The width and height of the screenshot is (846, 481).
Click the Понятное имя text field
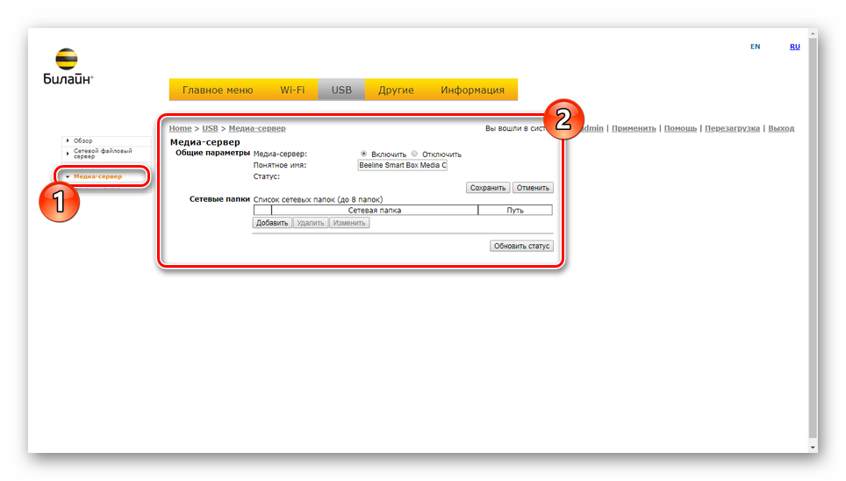pyautogui.click(x=403, y=165)
